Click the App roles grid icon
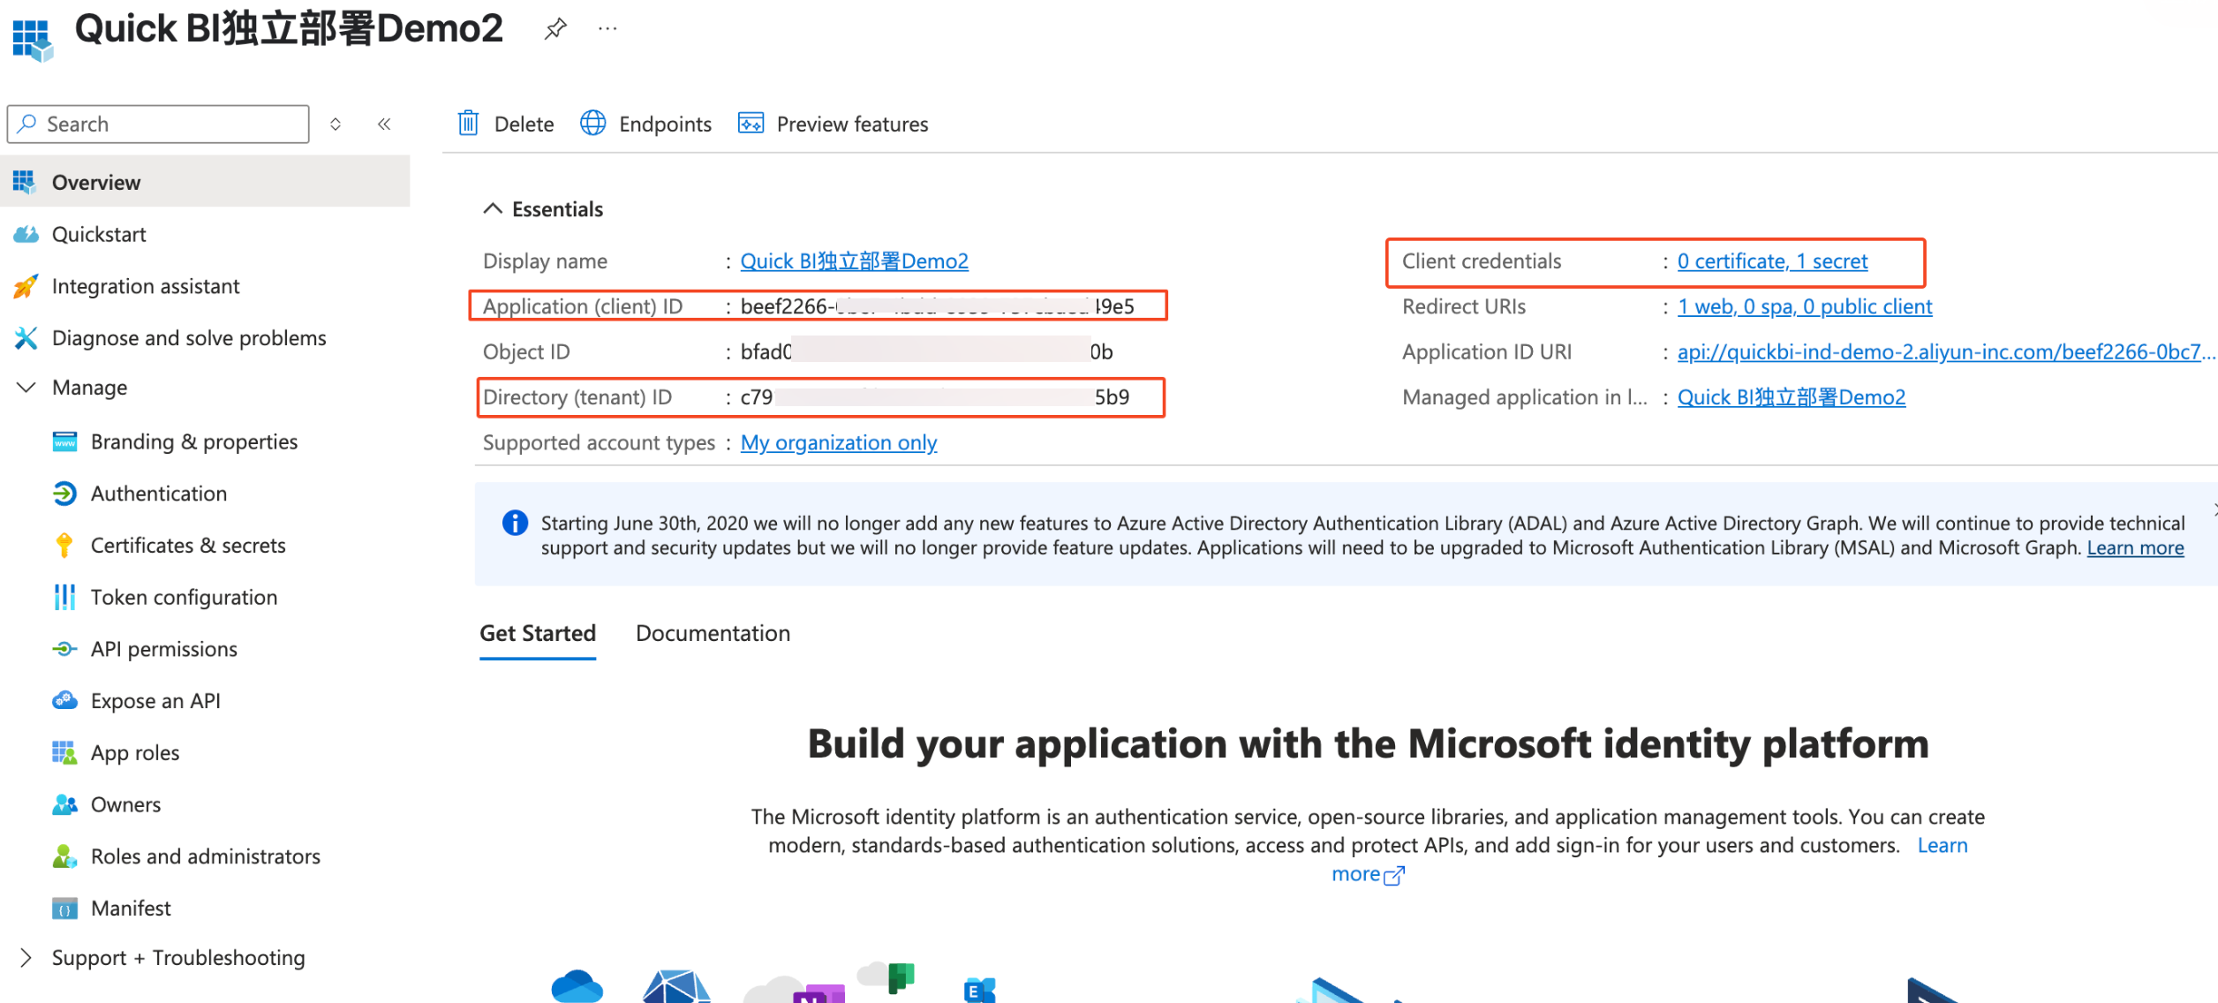The image size is (2218, 1003). coord(64,753)
